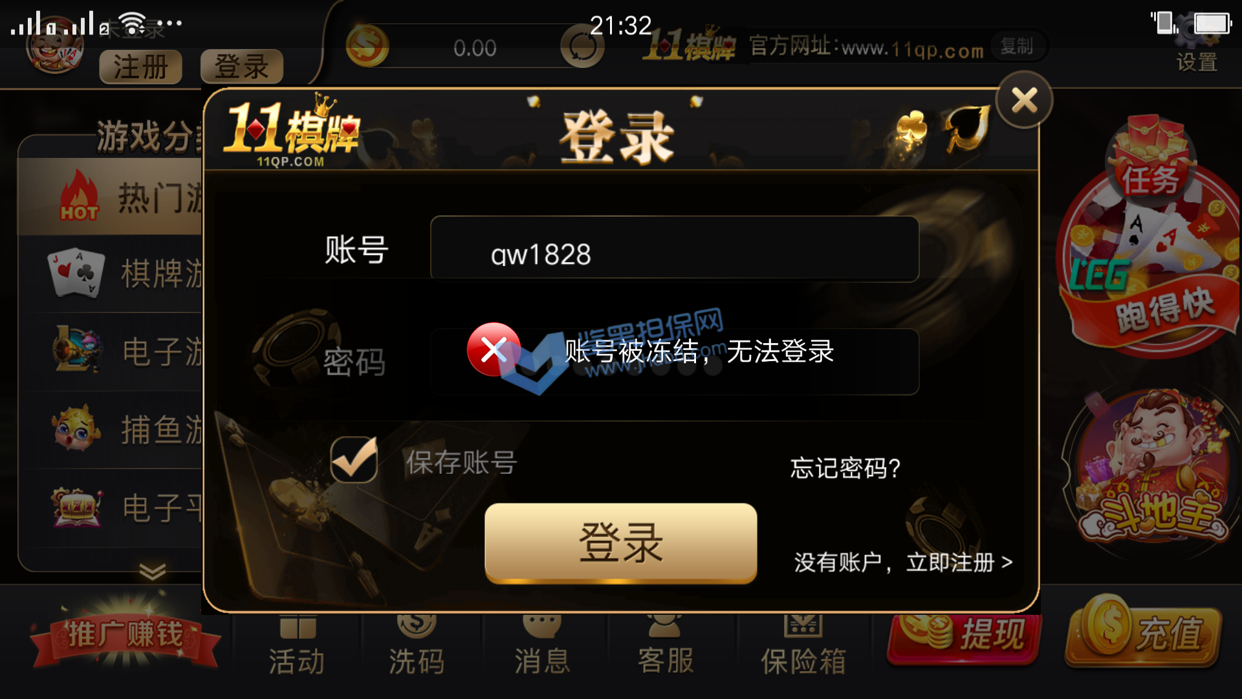Click 没有账户，立即注册 link
Viewport: 1242px width, 699px height.
(903, 562)
